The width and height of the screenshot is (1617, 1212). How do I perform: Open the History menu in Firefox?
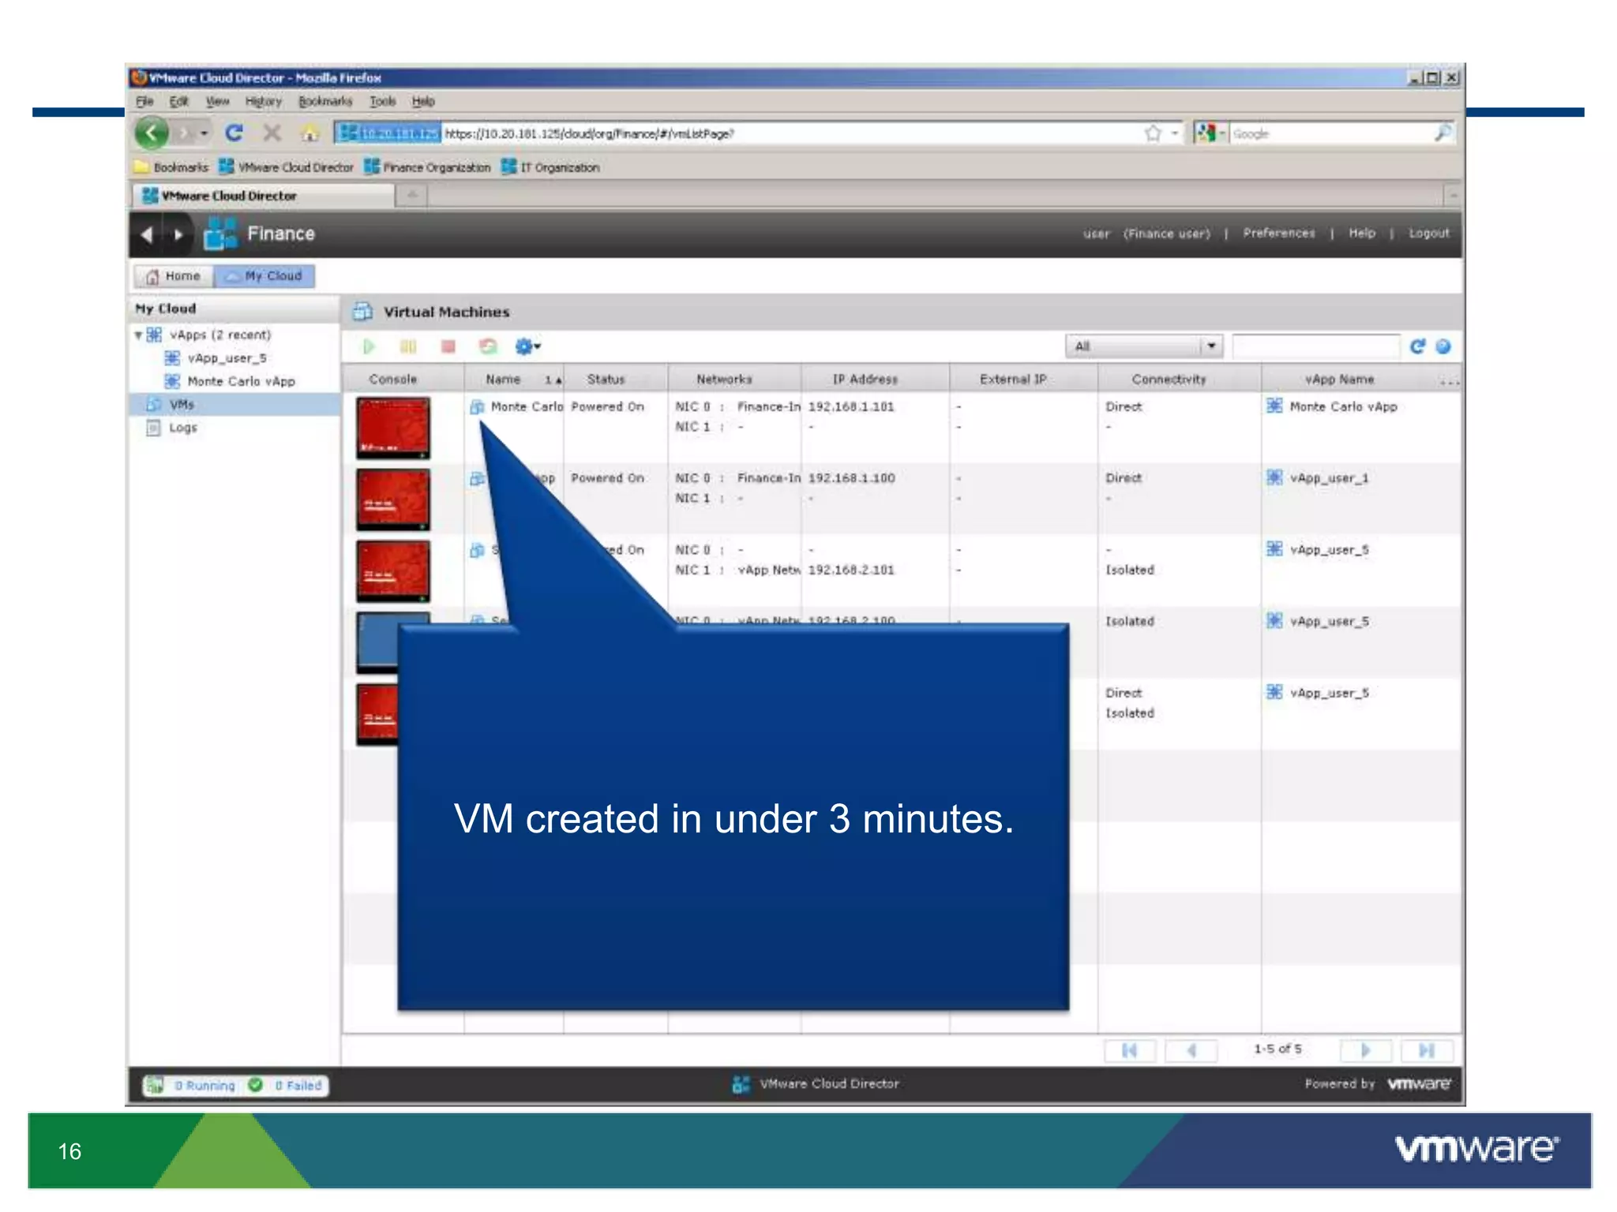pos(263,101)
